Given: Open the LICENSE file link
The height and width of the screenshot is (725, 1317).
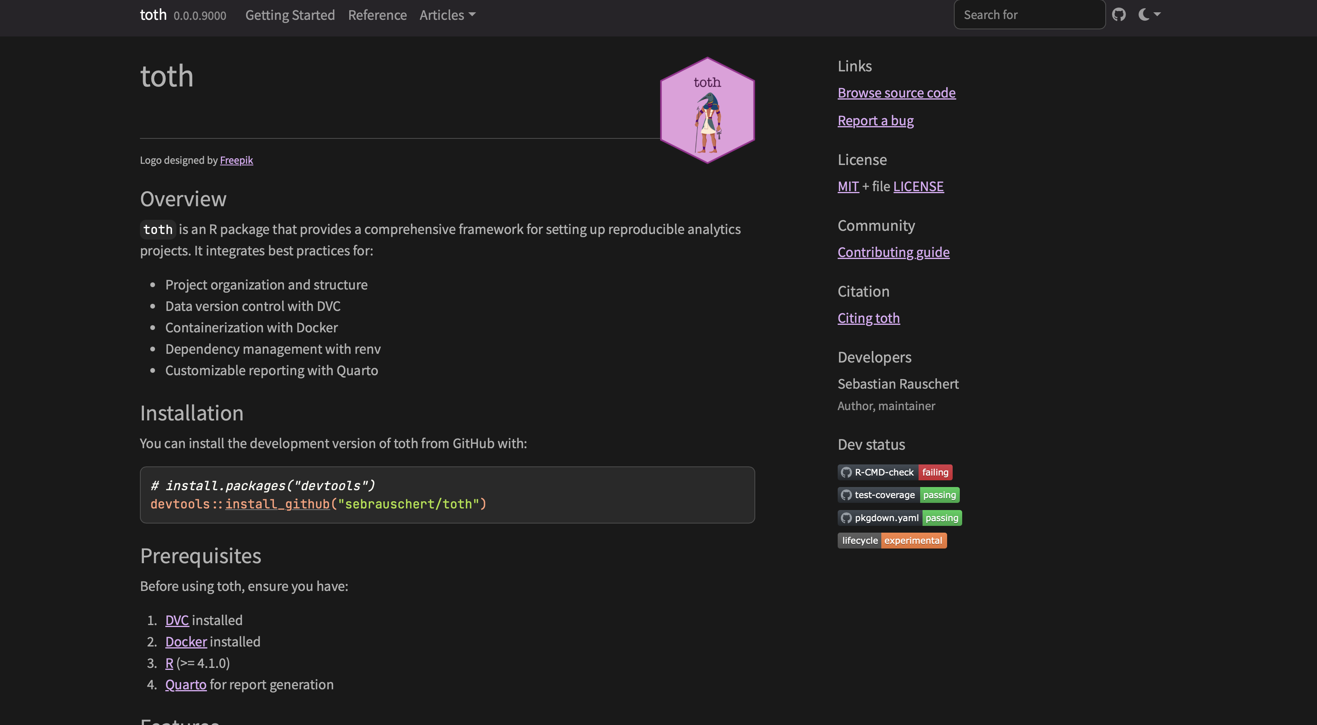Looking at the screenshot, I should click(x=918, y=187).
